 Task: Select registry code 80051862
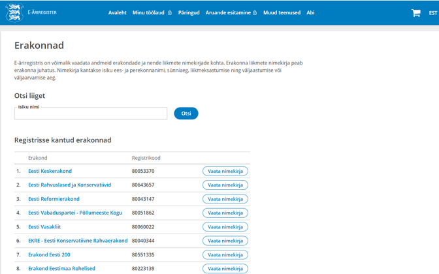[143, 213]
